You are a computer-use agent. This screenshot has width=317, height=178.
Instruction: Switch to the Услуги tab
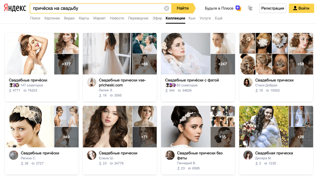[x=205, y=18]
